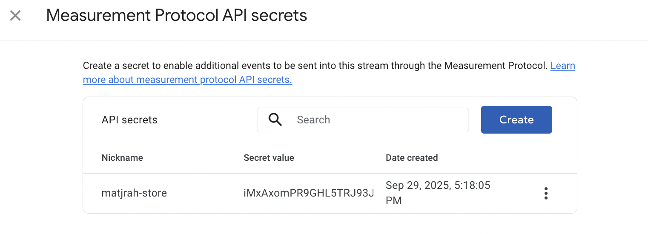The image size is (648, 234).
Task: Click the magnifying glass search icon
Action: (275, 120)
